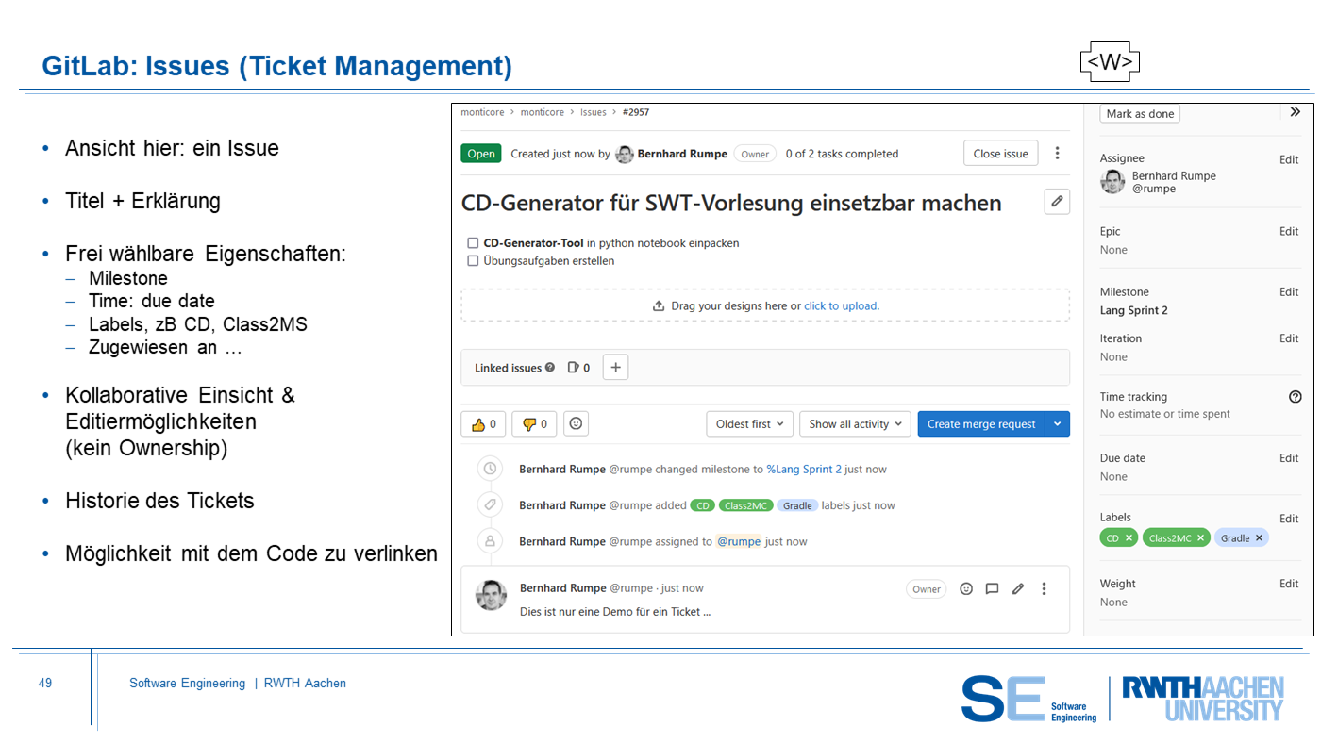Check the Übungsaufgaben erstellen task checkbox
The width and height of the screenshot is (1321, 743).
coord(474,261)
